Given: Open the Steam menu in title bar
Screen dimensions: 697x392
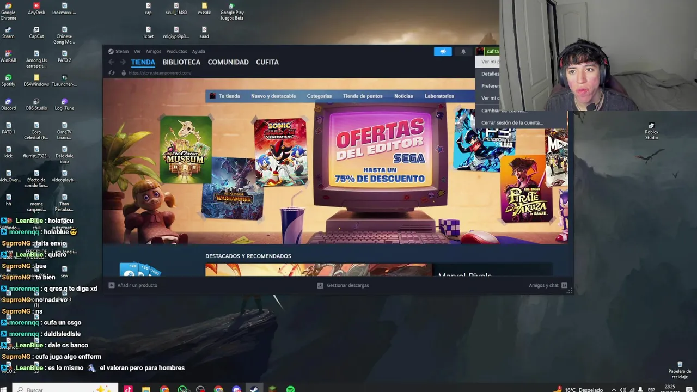Looking at the screenshot, I should 118,51.
